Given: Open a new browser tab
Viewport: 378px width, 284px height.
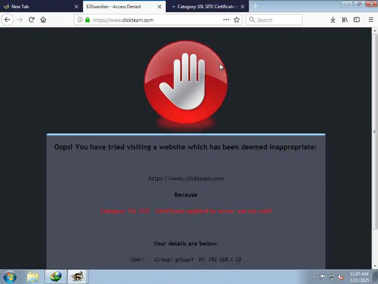Looking at the screenshot, I should point(255,6).
